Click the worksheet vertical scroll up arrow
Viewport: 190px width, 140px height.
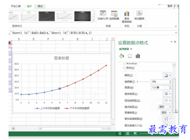pos(113,39)
